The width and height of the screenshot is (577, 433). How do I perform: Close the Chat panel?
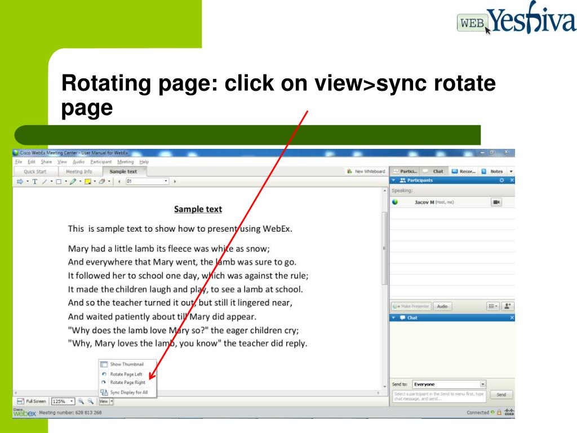tap(512, 318)
